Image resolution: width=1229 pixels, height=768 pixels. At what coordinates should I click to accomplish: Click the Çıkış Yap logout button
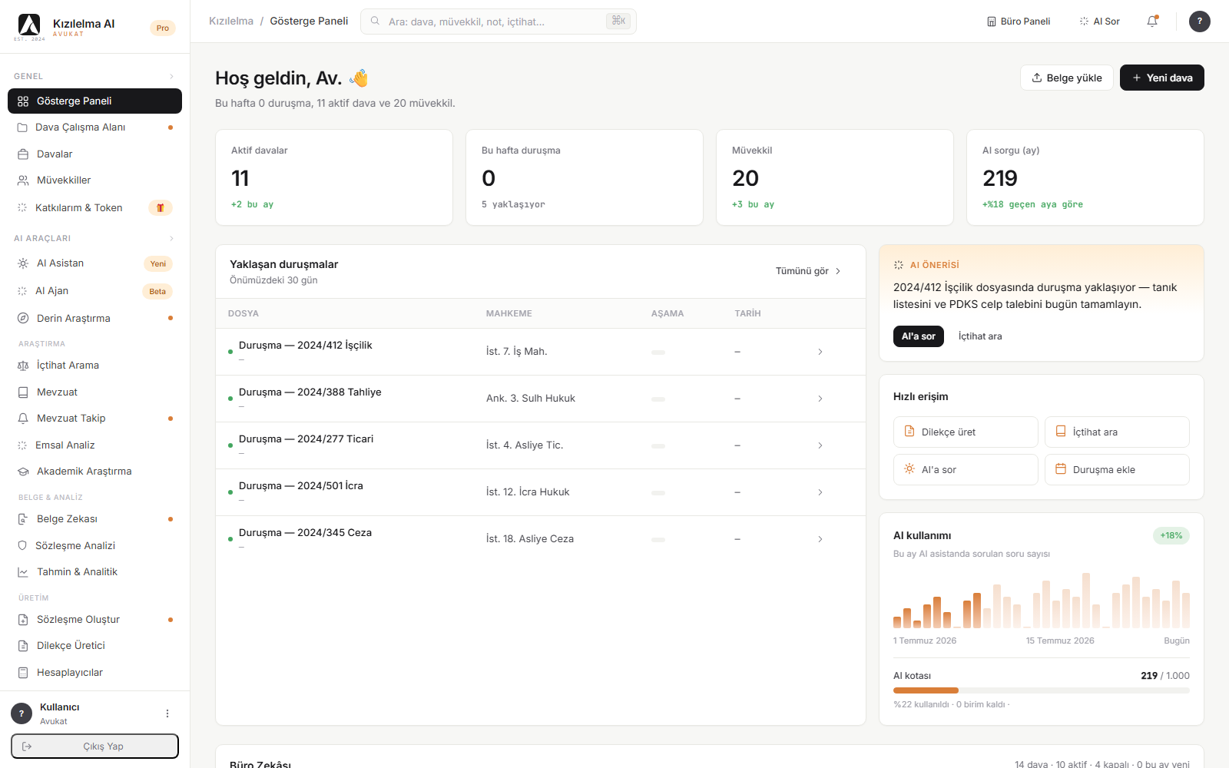pyautogui.click(x=94, y=746)
